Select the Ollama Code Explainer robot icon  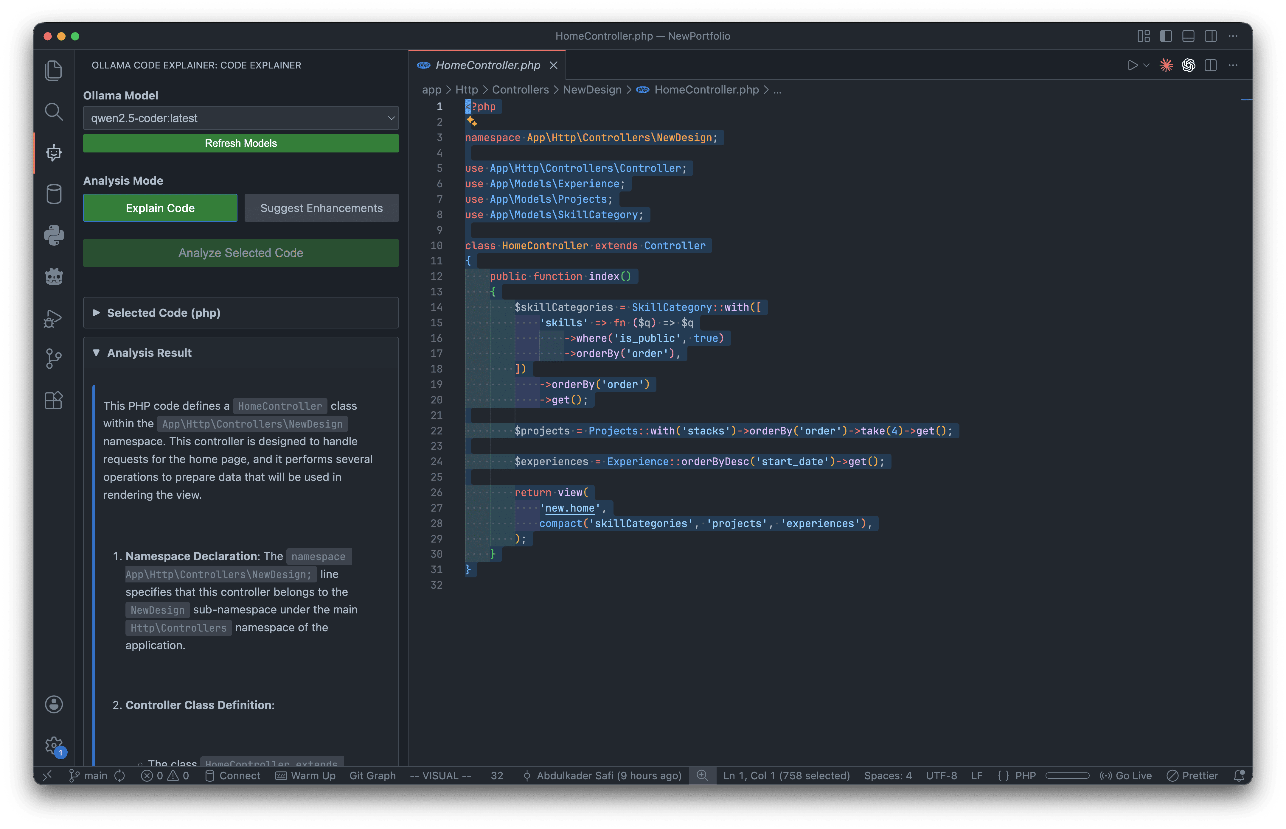click(x=54, y=152)
